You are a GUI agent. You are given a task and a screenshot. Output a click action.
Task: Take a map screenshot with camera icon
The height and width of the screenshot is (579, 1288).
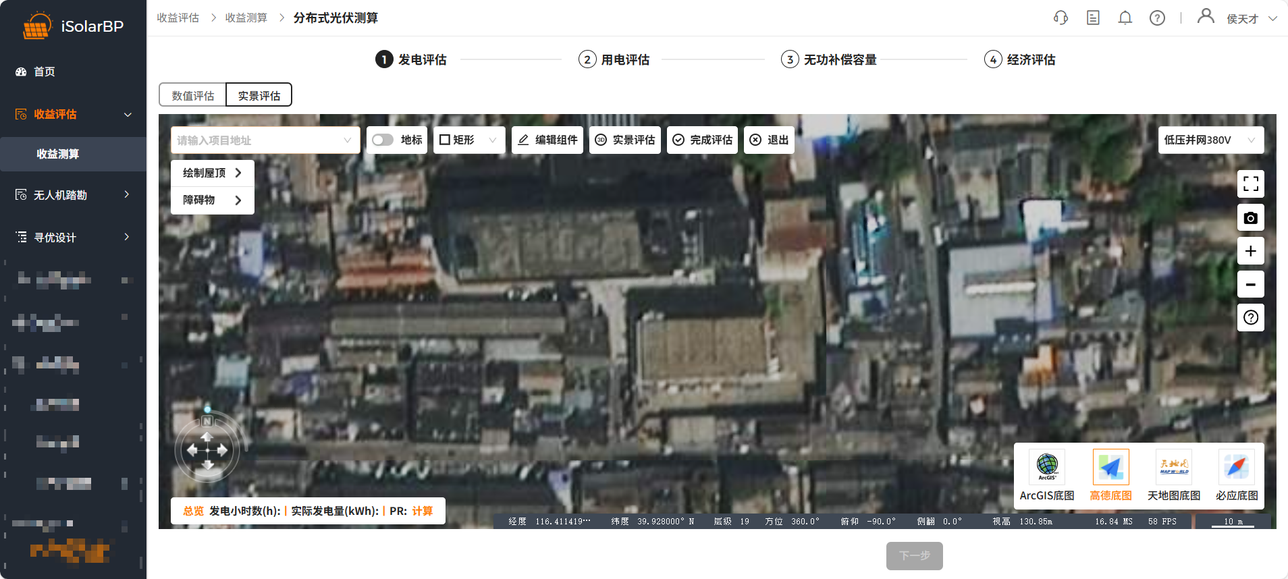(1250, 217)
